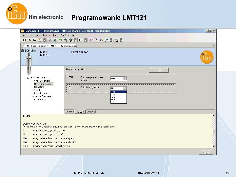Close the configuration document with small X
236x177 pixels.
click(213, 46)
